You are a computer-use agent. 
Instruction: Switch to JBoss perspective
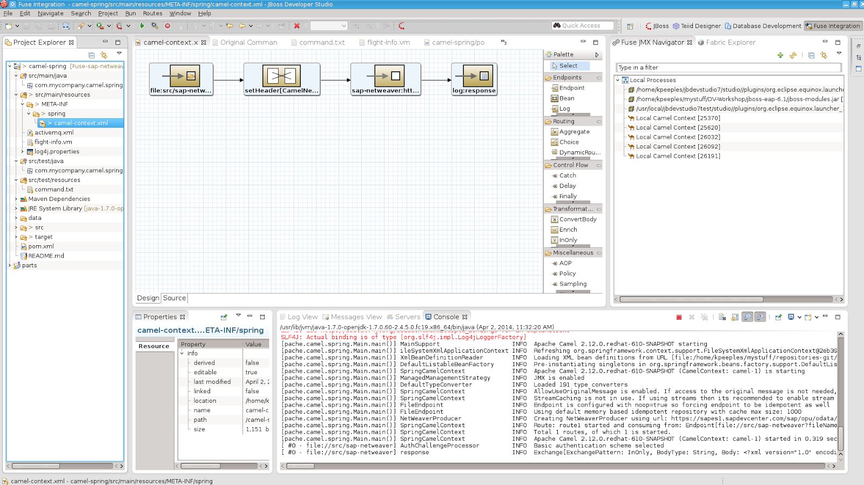click(657, 26)
